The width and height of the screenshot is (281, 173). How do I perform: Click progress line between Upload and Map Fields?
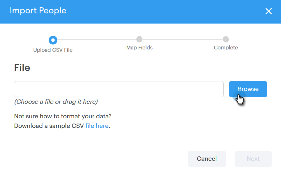97,39
